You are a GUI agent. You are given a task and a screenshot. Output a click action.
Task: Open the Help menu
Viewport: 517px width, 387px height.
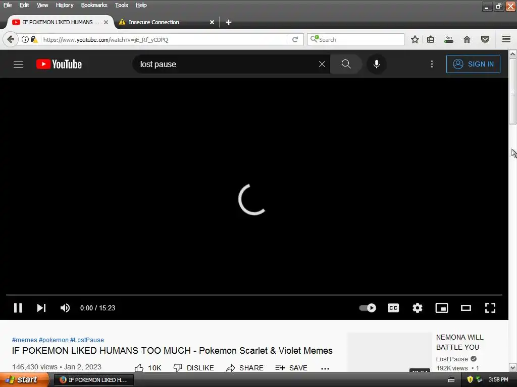pyautogui.click(x=141, y=5)
